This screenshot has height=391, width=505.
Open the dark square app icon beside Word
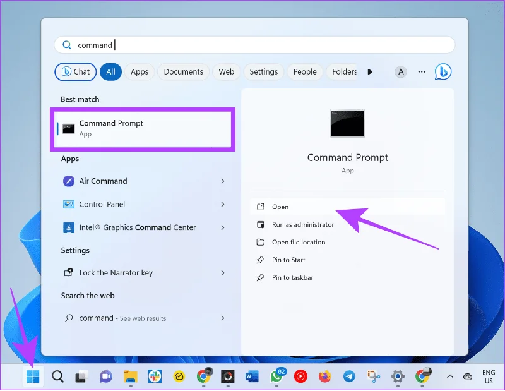(228, 376)
